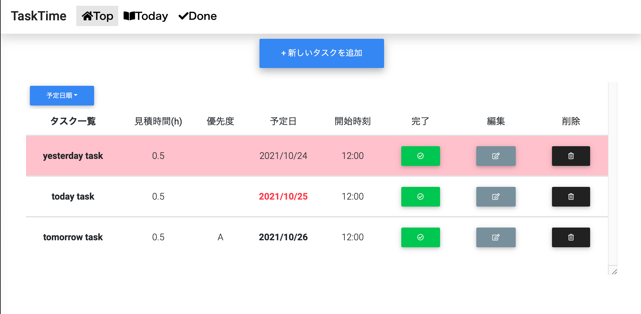Screen dimensions: 641x314
Task: Complete the tomorrow task
Action: [420, 237]
